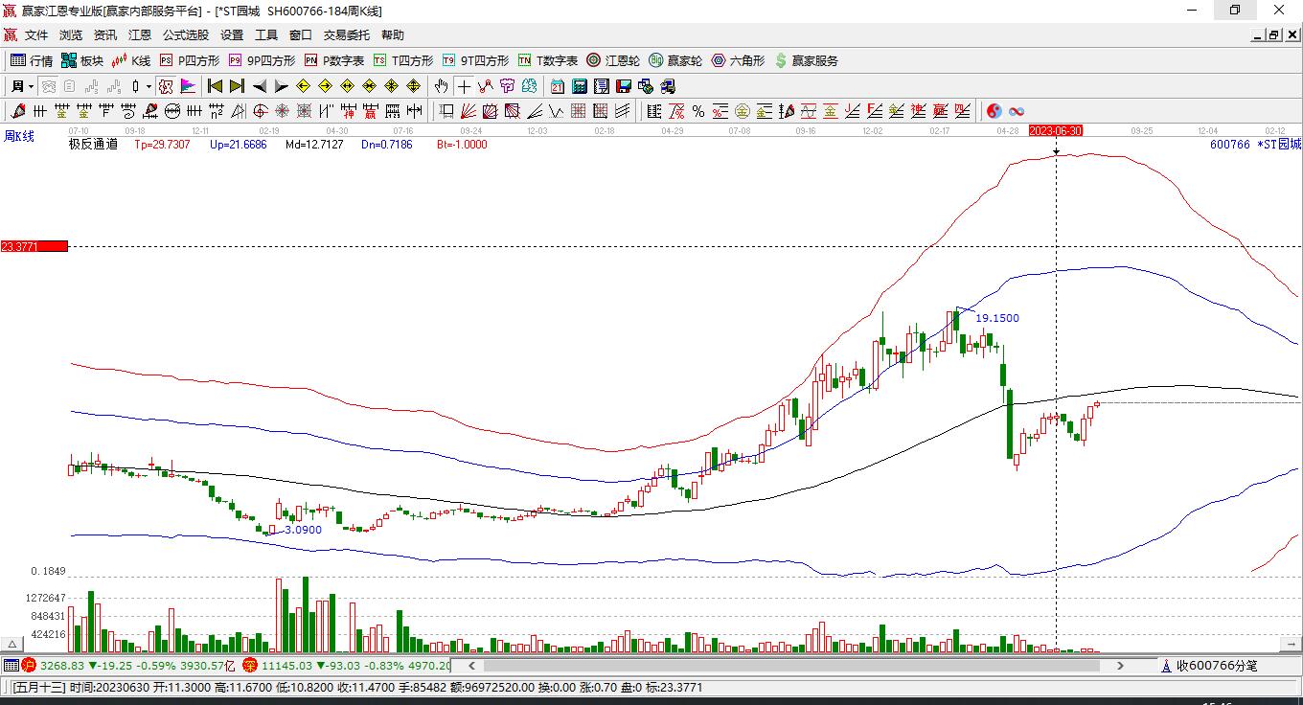
Task: Open the 行情 quotes view
Action: tap(32, 60)
